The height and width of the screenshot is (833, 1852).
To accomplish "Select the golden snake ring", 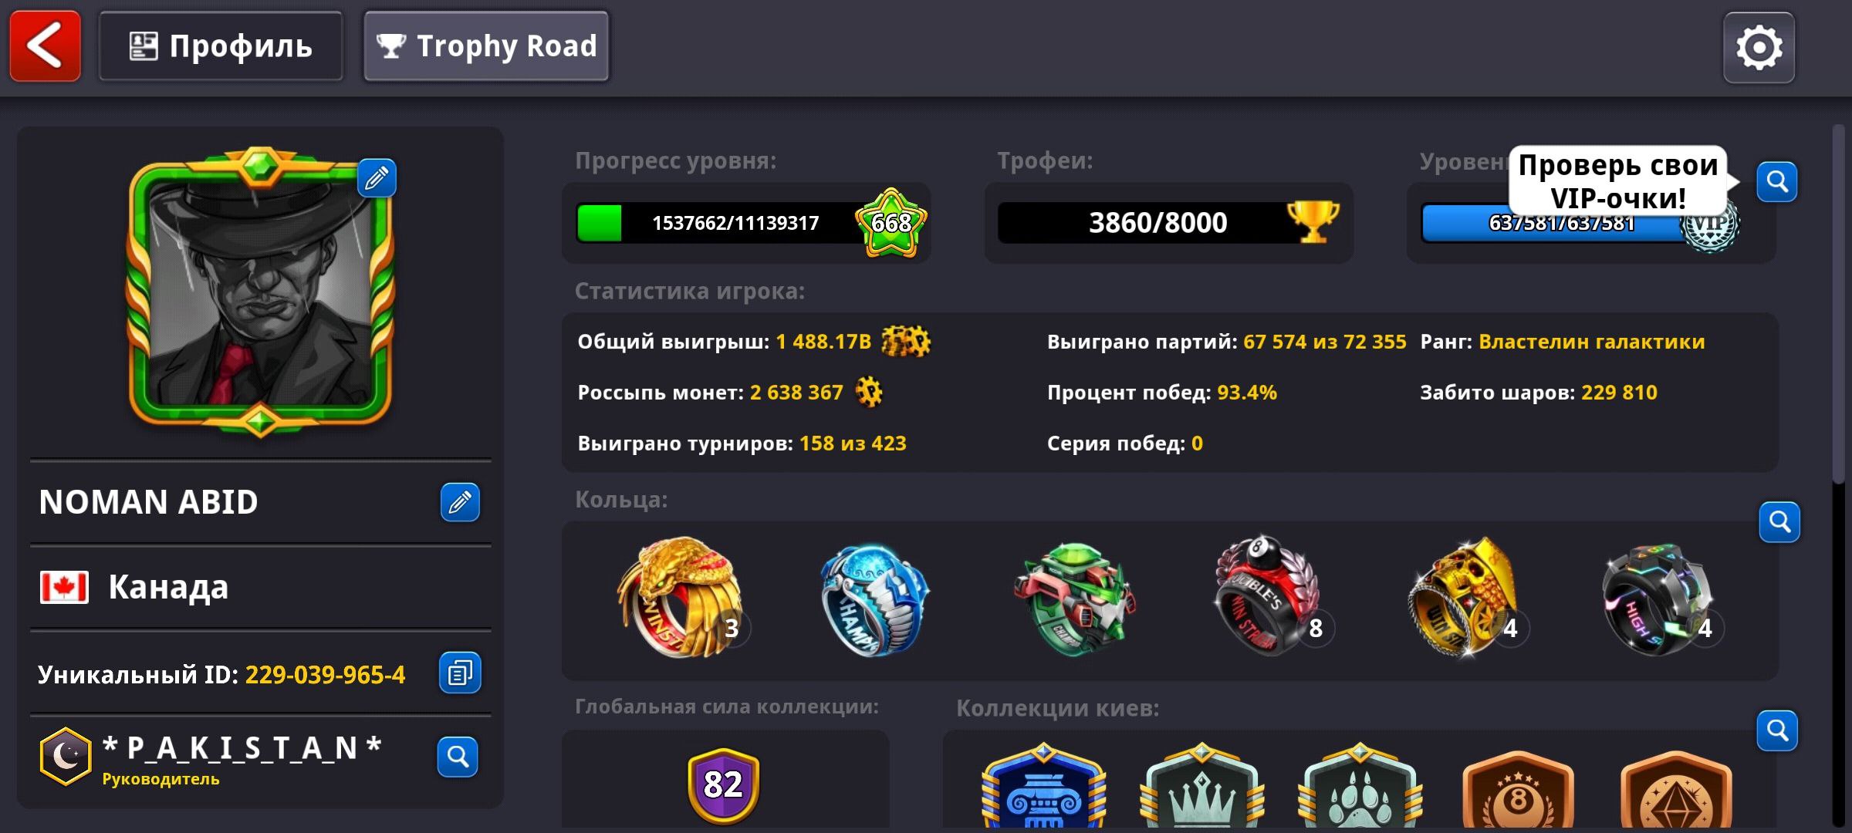I will point(679,597).
